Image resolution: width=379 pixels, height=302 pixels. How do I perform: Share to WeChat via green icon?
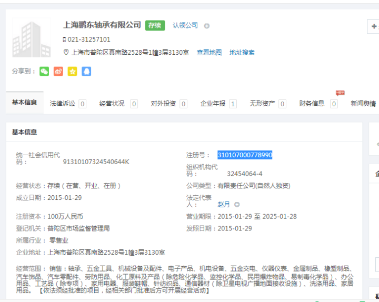coord(44,71)
